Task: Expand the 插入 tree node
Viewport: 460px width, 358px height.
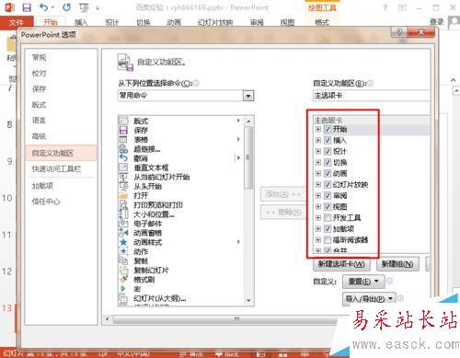Action: click(318, 140)
